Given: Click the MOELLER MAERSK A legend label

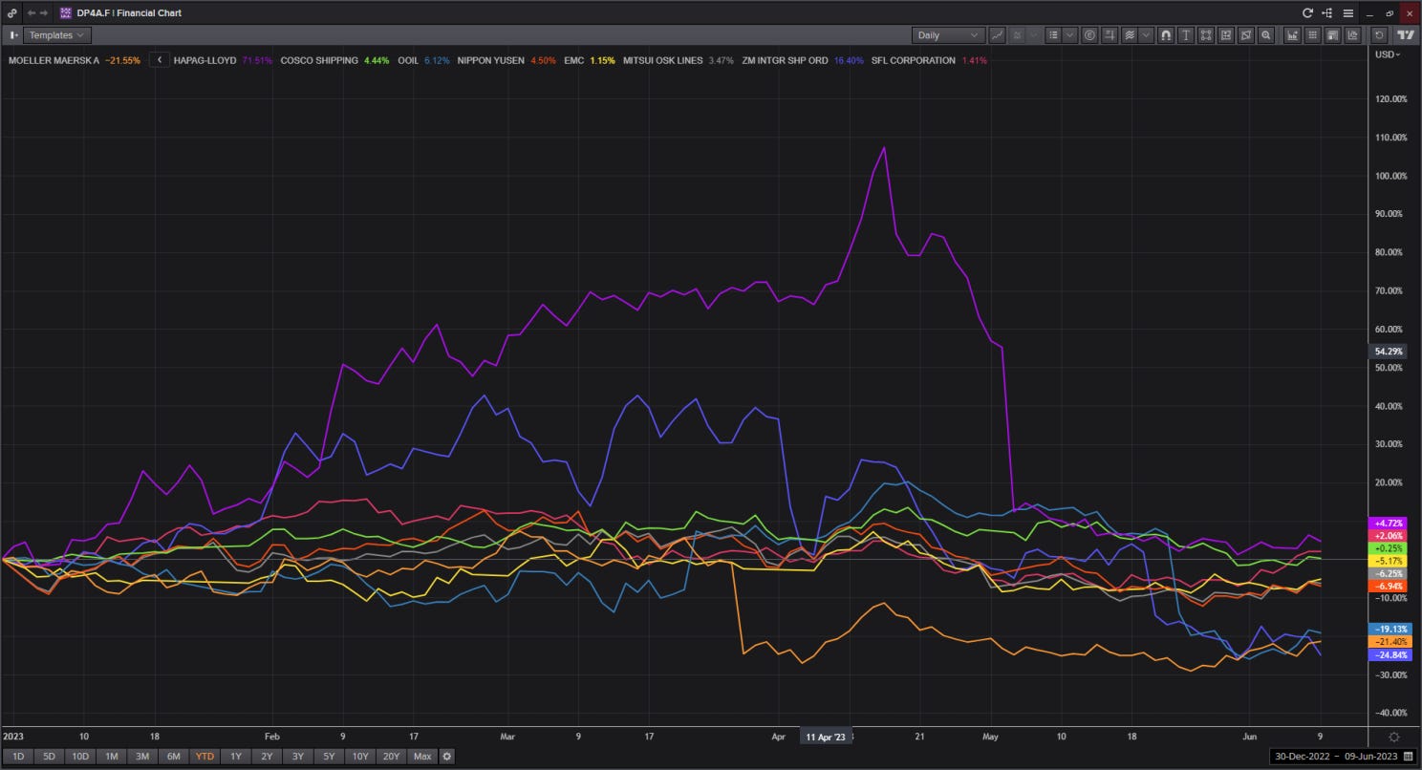Looking at the screenshot, I should 54,60.
